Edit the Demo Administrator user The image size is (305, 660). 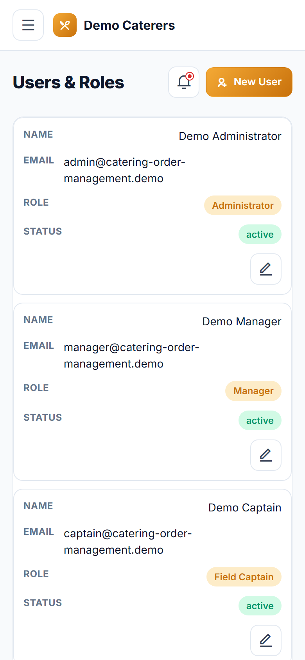(266, 269)
